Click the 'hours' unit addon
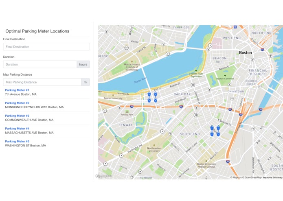The image size is (283, 201). point(83,64)
